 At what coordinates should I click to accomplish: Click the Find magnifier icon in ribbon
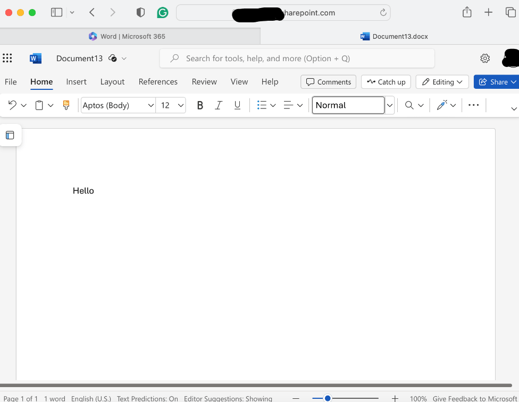(x=409, y=105)
